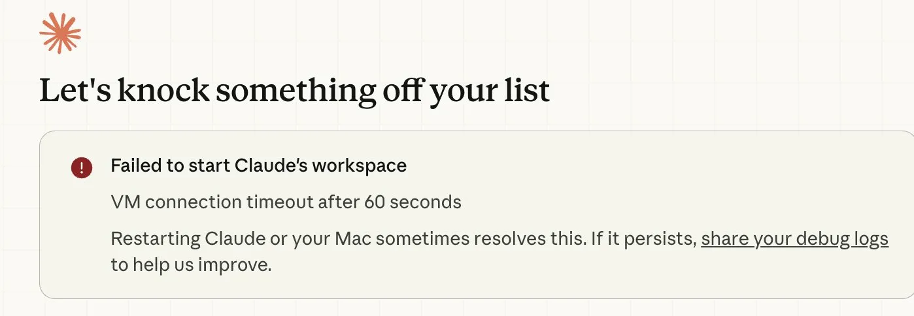Image resolution: width=914 pixels, height=316 pixels.
Task: Click the orange Claude starburst logo
Action: point(60,33)
